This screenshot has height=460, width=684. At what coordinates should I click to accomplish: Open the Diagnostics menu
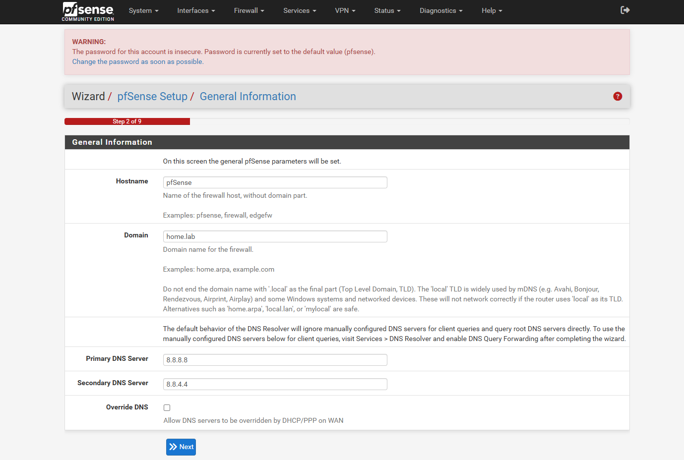(x=441, y=10)
